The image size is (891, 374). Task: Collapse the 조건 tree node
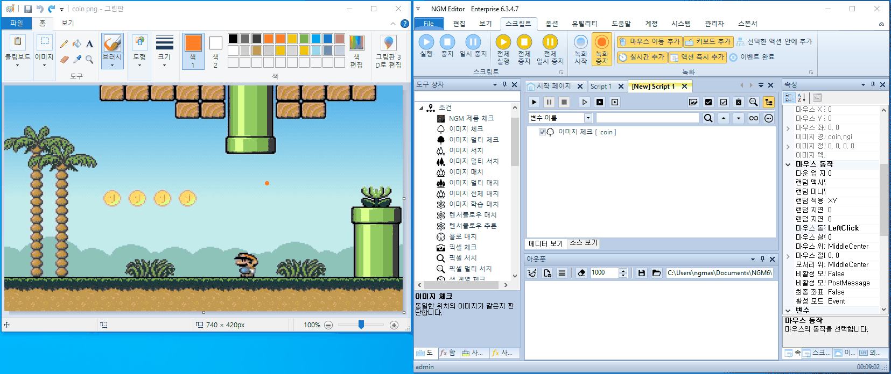click(x=422, y=108)
